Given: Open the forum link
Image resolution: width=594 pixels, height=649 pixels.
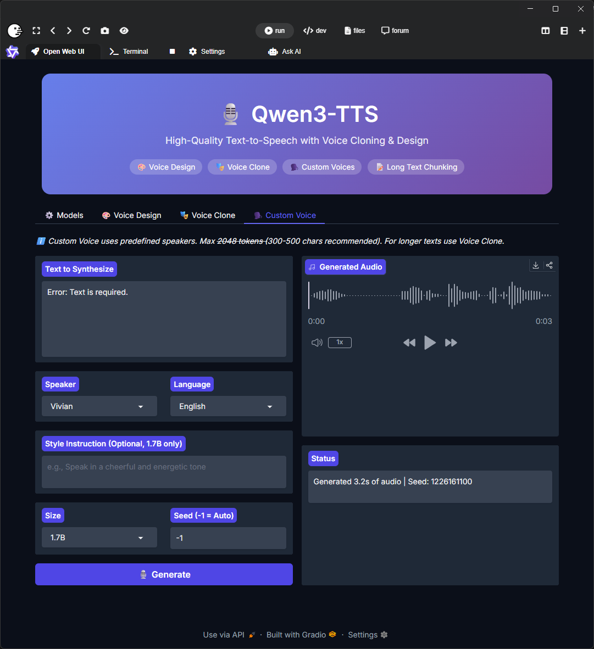Looking at the screenshot, I should 395,31.
